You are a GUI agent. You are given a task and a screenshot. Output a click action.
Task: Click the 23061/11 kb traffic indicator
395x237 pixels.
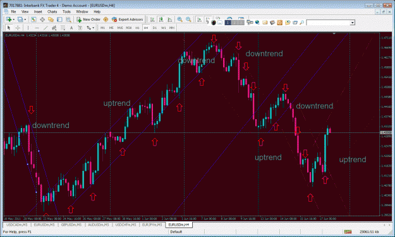369,232
